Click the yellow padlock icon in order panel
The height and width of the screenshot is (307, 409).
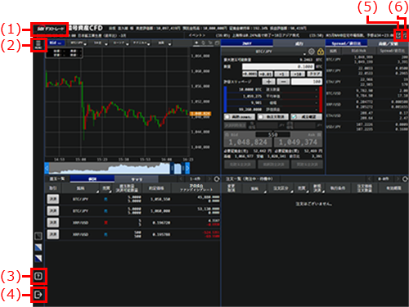(x=321, y=52)
